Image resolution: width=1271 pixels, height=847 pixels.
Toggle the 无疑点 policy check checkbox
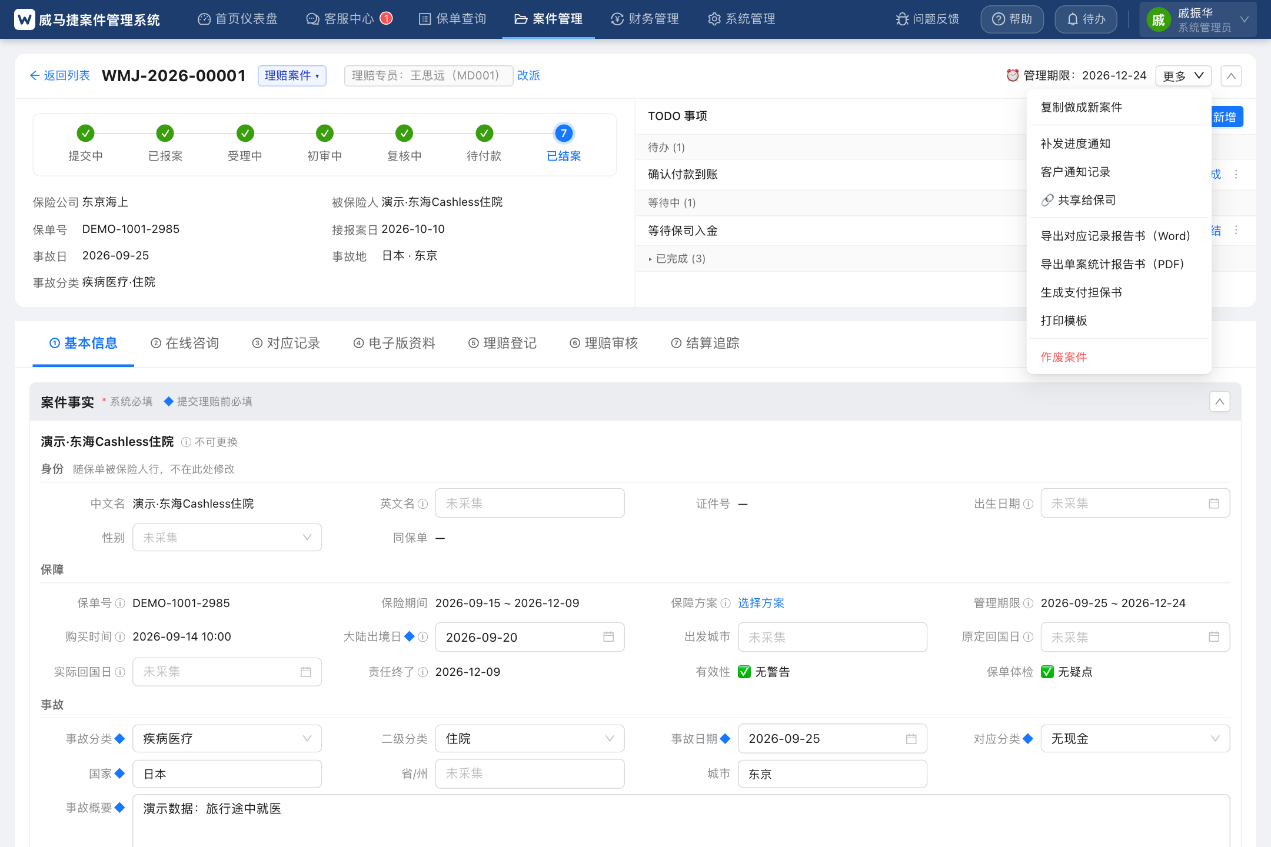click(x=1047, y=672)
